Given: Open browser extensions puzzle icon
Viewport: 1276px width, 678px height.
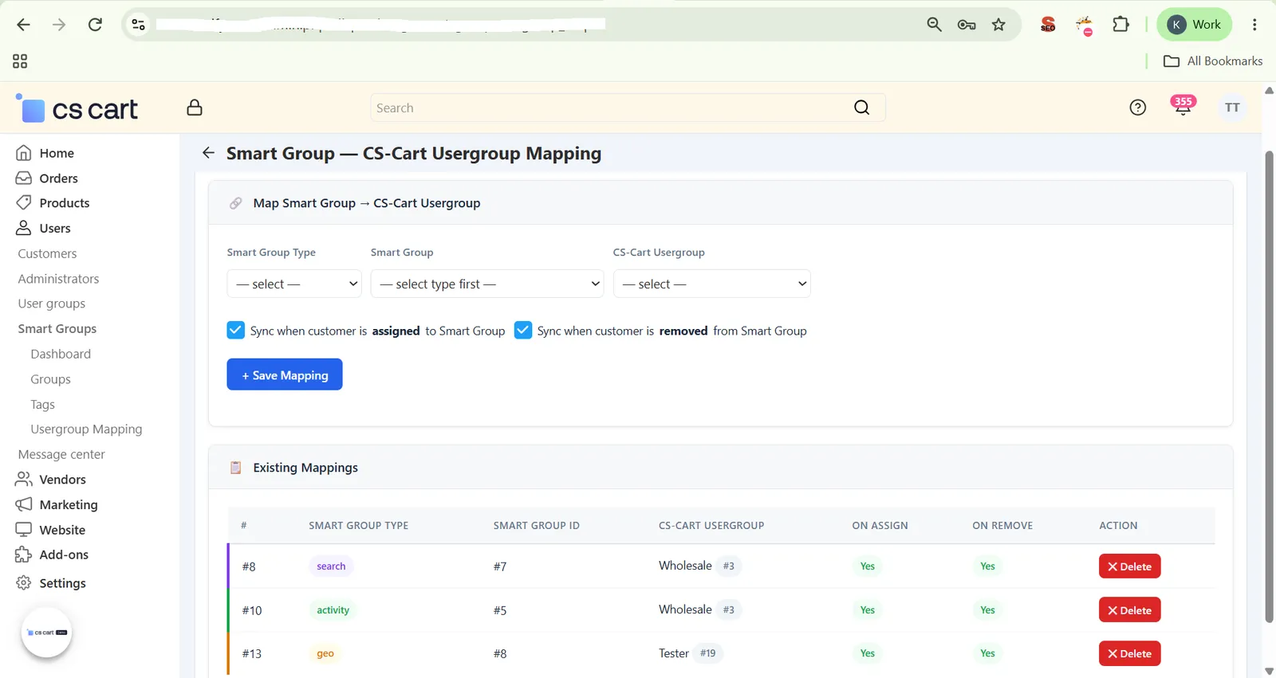Looking at the screenshot, I should coord(1120,25).
